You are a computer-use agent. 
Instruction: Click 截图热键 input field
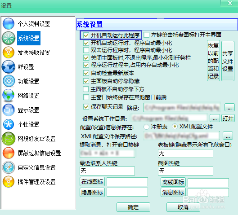coord(185,171)
